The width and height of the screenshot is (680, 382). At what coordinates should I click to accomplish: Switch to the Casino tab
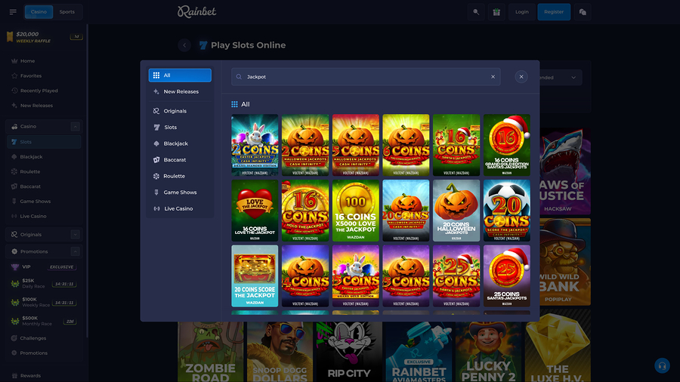(39, 11)
